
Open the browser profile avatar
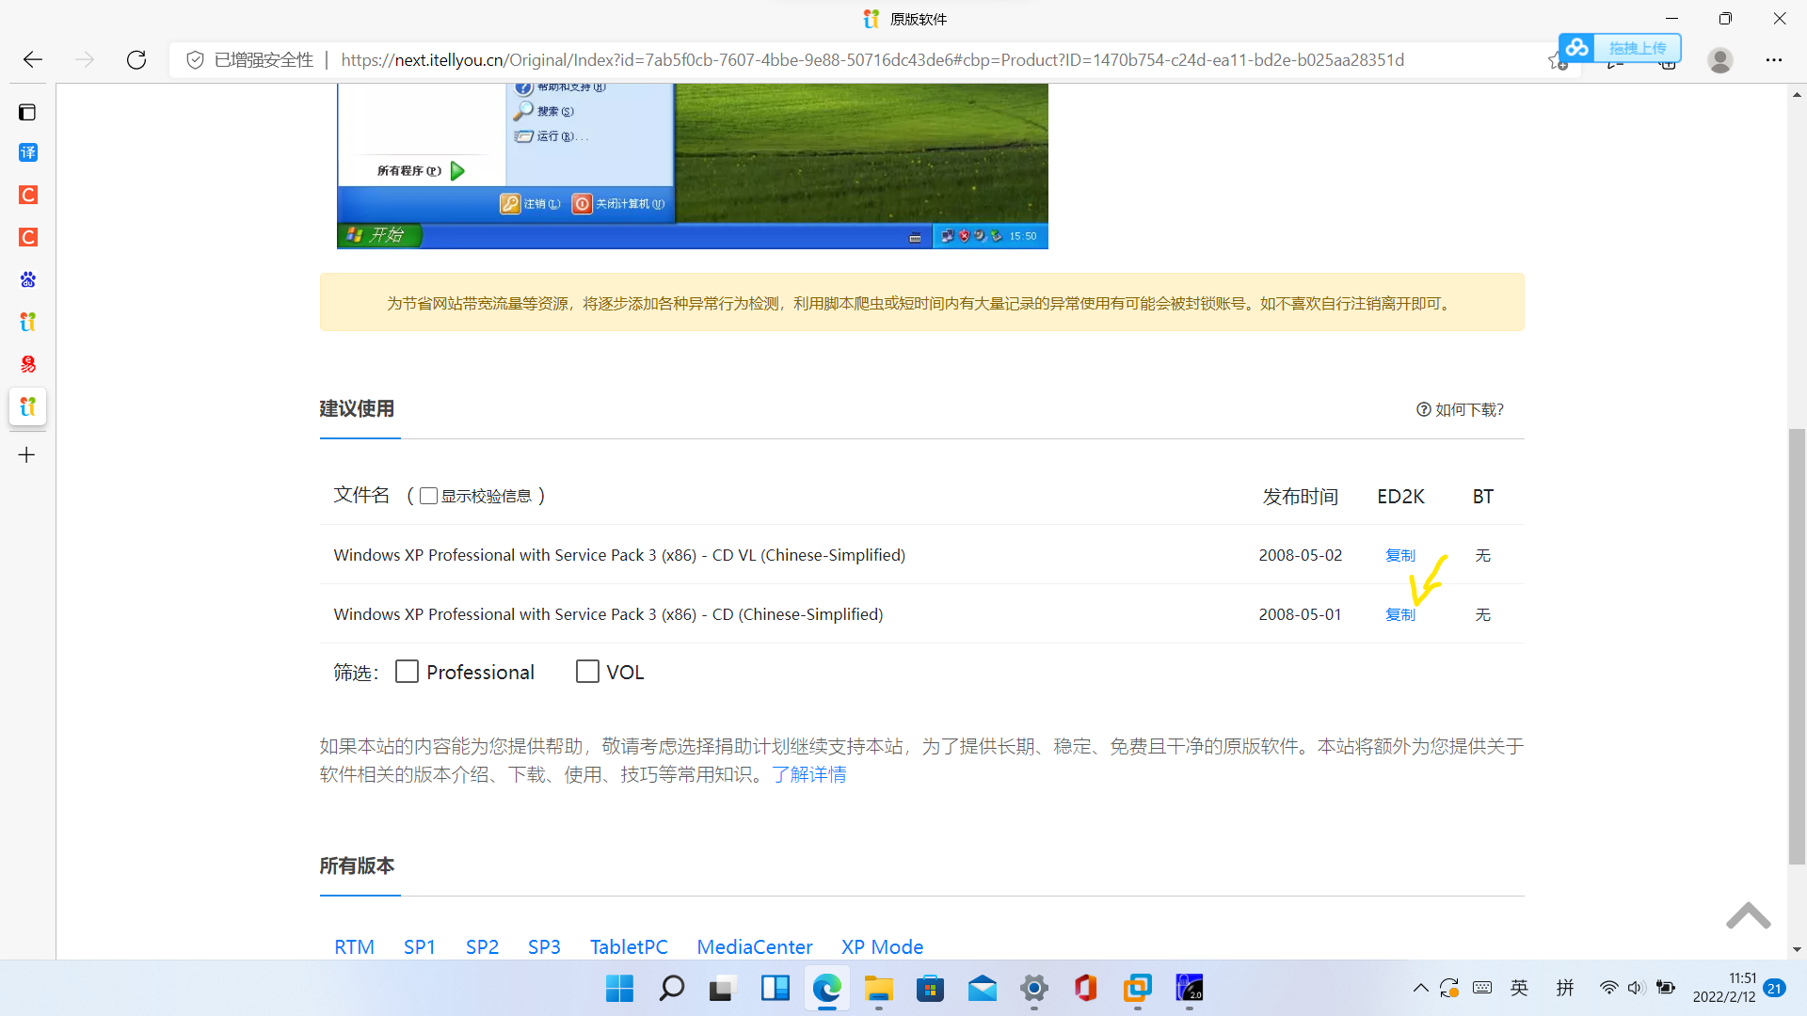pos(1720,60)
